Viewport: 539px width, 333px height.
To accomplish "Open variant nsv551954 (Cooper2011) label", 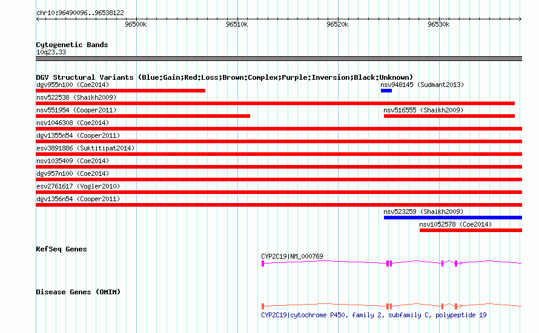I will (76, 110).
